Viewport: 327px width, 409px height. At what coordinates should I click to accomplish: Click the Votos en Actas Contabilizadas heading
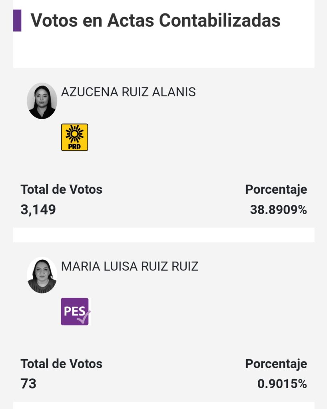(156, 20)
